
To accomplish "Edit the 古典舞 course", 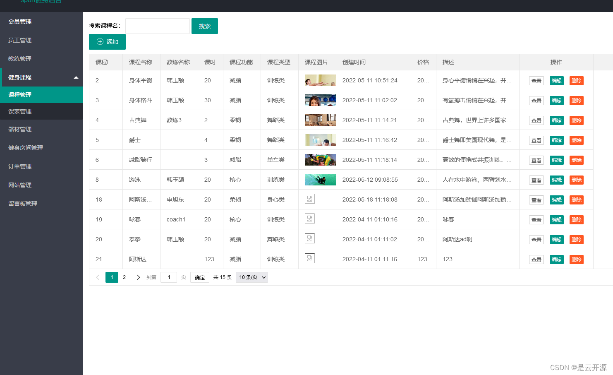I will [557, 120].
